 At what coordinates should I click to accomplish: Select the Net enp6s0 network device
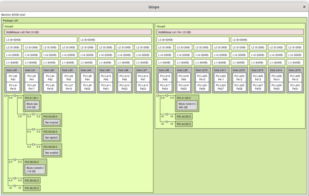click(x=51, y=153)
